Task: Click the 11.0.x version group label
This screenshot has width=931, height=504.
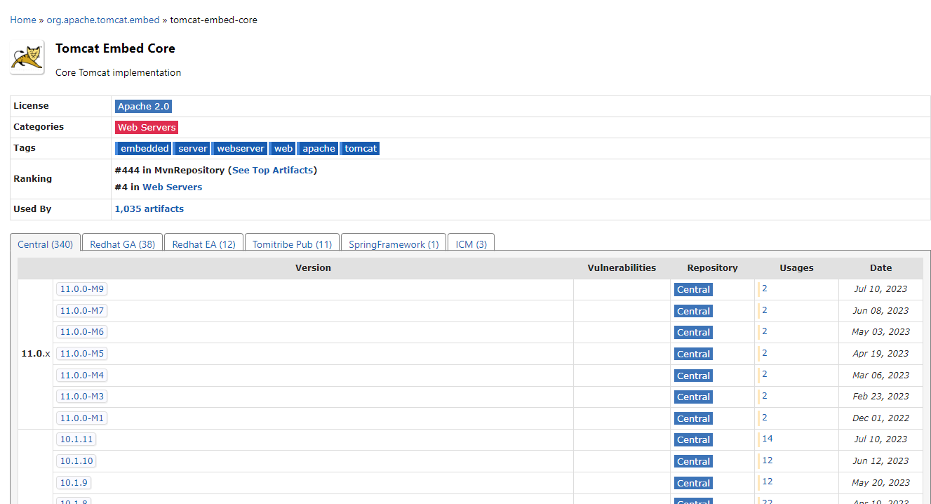Action: point(36,353)
